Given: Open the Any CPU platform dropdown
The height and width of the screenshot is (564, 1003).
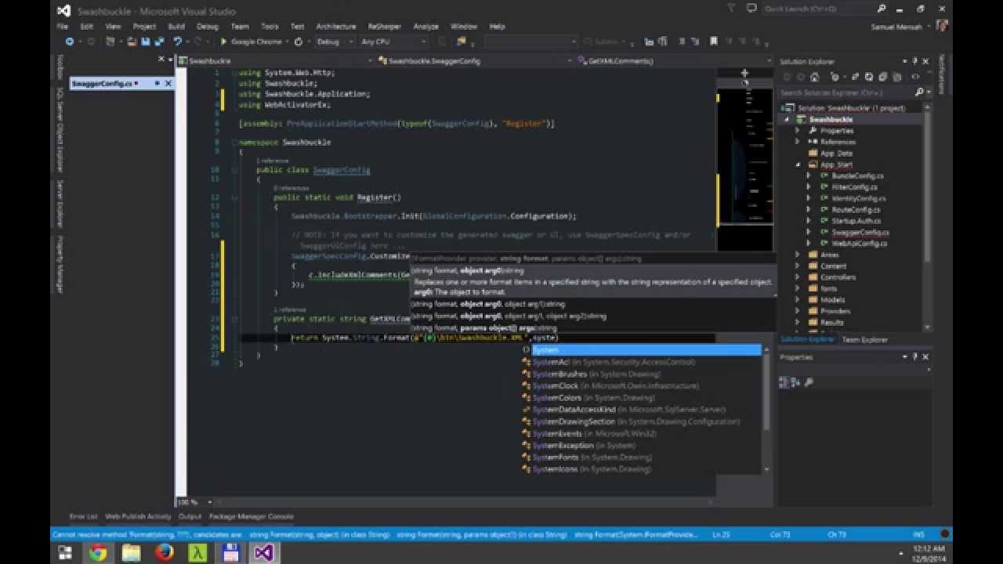Looking at the screenshot, I should click(x=393, y=42).
